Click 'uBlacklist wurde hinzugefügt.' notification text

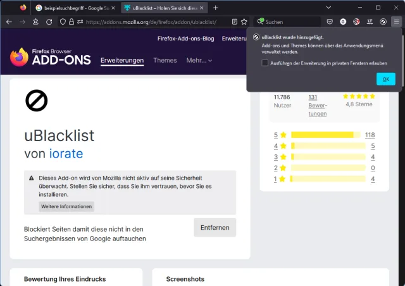tap(292, 37)
